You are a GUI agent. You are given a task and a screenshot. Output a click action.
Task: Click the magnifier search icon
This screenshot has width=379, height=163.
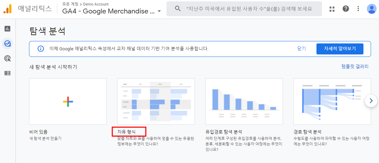tap(178, 9)
